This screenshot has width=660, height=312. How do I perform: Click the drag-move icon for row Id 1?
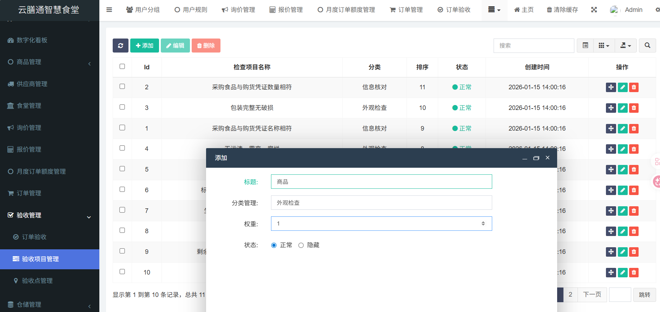point(611,129)
